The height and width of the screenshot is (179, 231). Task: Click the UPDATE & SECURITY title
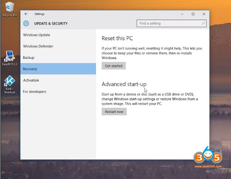point(51,23)
